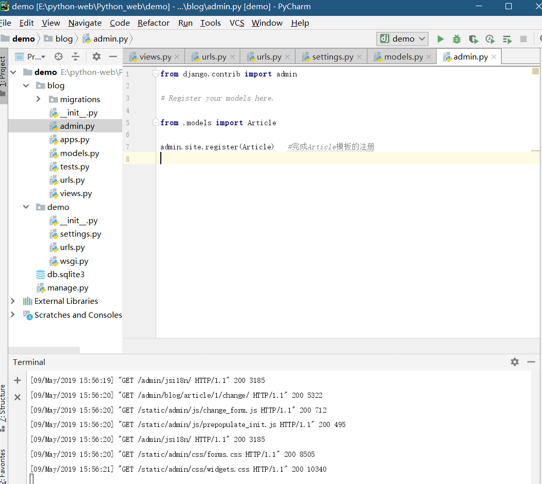Click demo breadcrumb in navigation bar
Image resolution: width=542 pixels, height=484 pixels.
click(x=19, y=38)
